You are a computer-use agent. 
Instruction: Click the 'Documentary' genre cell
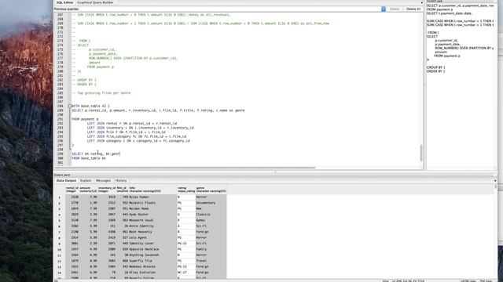pos(211,203)
